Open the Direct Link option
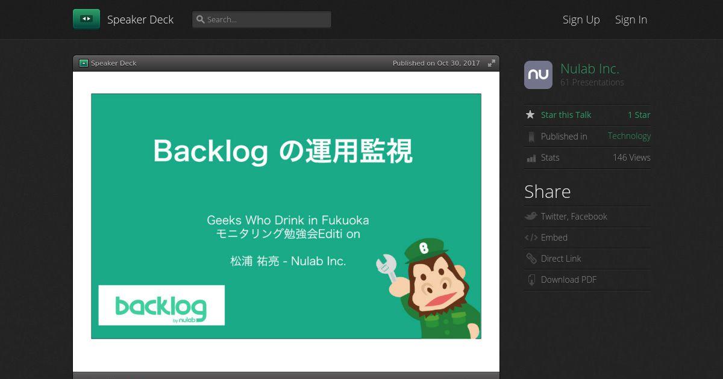This screenshot has height=379, width=723. point(561,259)
